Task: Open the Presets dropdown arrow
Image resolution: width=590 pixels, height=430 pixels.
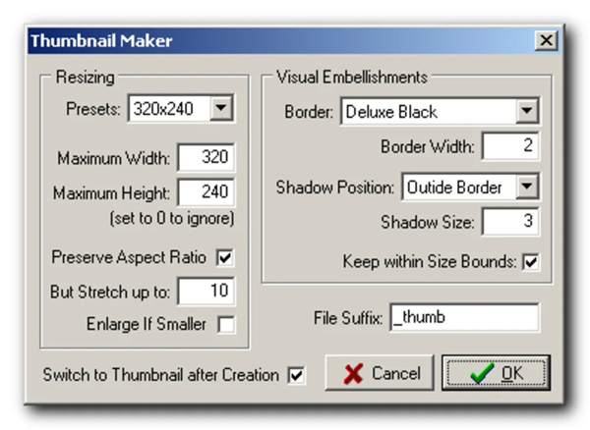Action: pos(222,109)
